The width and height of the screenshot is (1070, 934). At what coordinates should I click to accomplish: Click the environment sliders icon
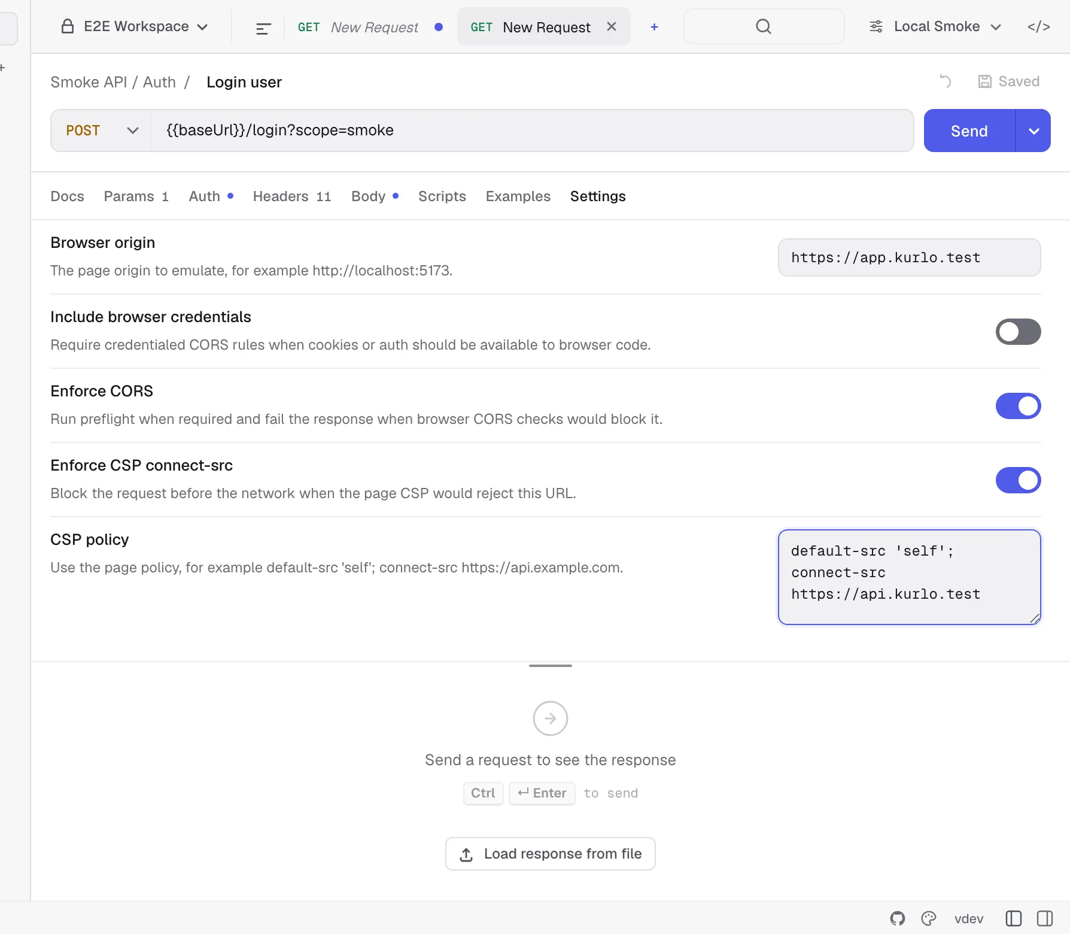coord(876,26)
